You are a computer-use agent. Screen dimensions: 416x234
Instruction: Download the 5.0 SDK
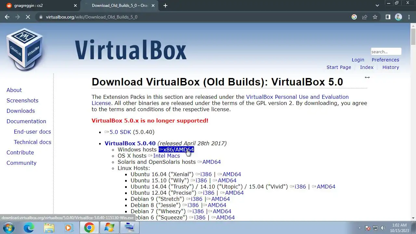click(x=118, y=132)
